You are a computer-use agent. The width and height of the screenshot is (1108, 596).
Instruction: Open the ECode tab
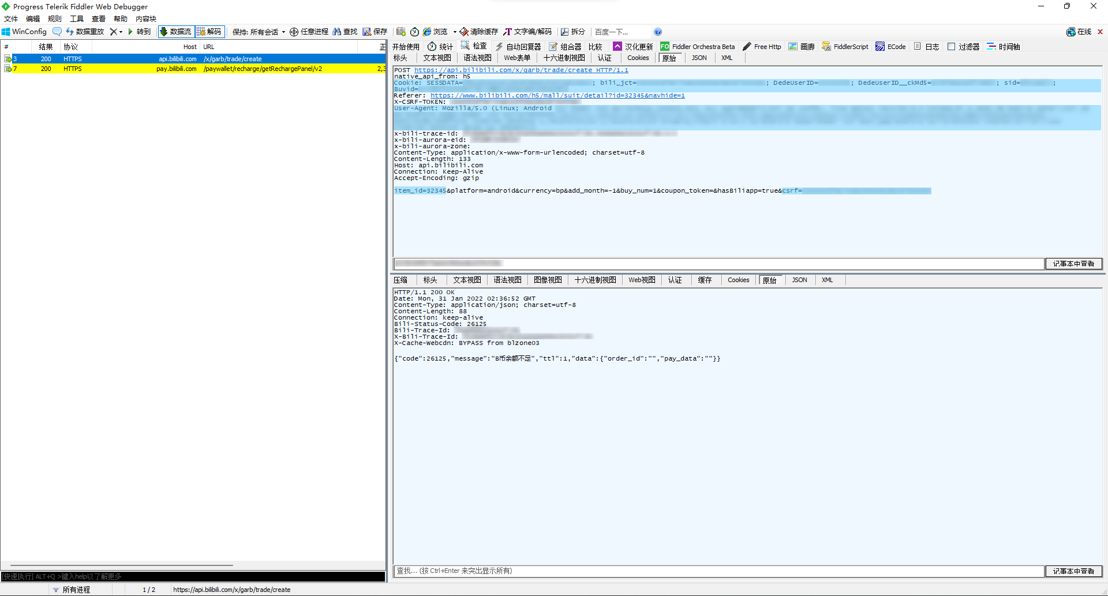pos(890,47)
